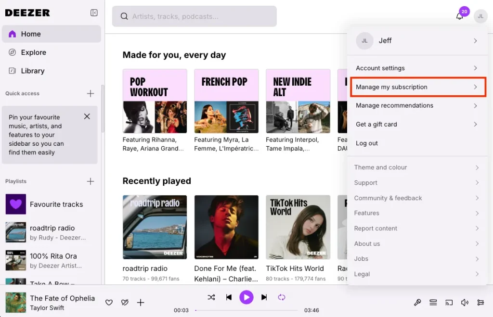
Task: Open Library in sidebar
Action: point(52,71)
